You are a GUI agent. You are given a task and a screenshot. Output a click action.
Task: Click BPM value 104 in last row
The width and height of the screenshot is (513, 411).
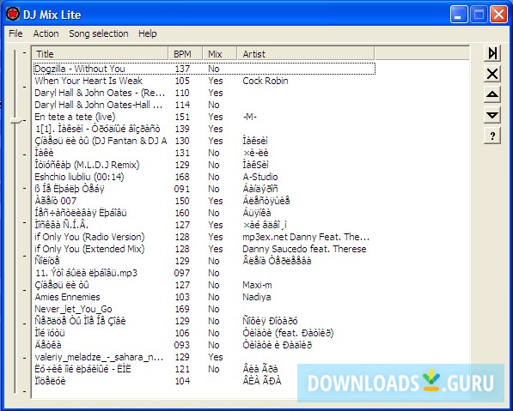(182, 381)
